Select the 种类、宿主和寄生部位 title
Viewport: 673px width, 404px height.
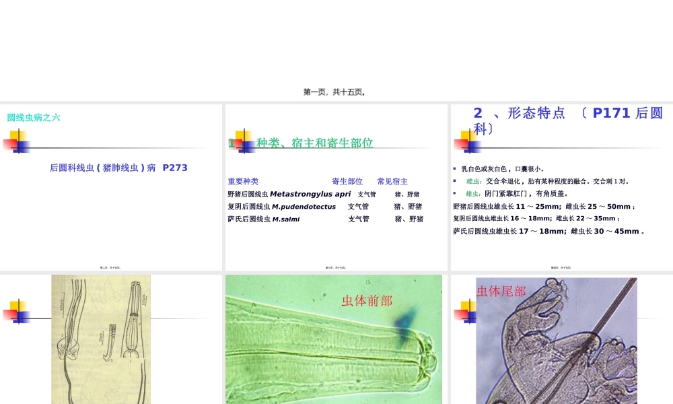[x=313, y=143]
